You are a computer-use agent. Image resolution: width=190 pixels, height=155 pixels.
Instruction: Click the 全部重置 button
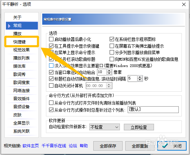pyautogui.click(x=140, y=146)
